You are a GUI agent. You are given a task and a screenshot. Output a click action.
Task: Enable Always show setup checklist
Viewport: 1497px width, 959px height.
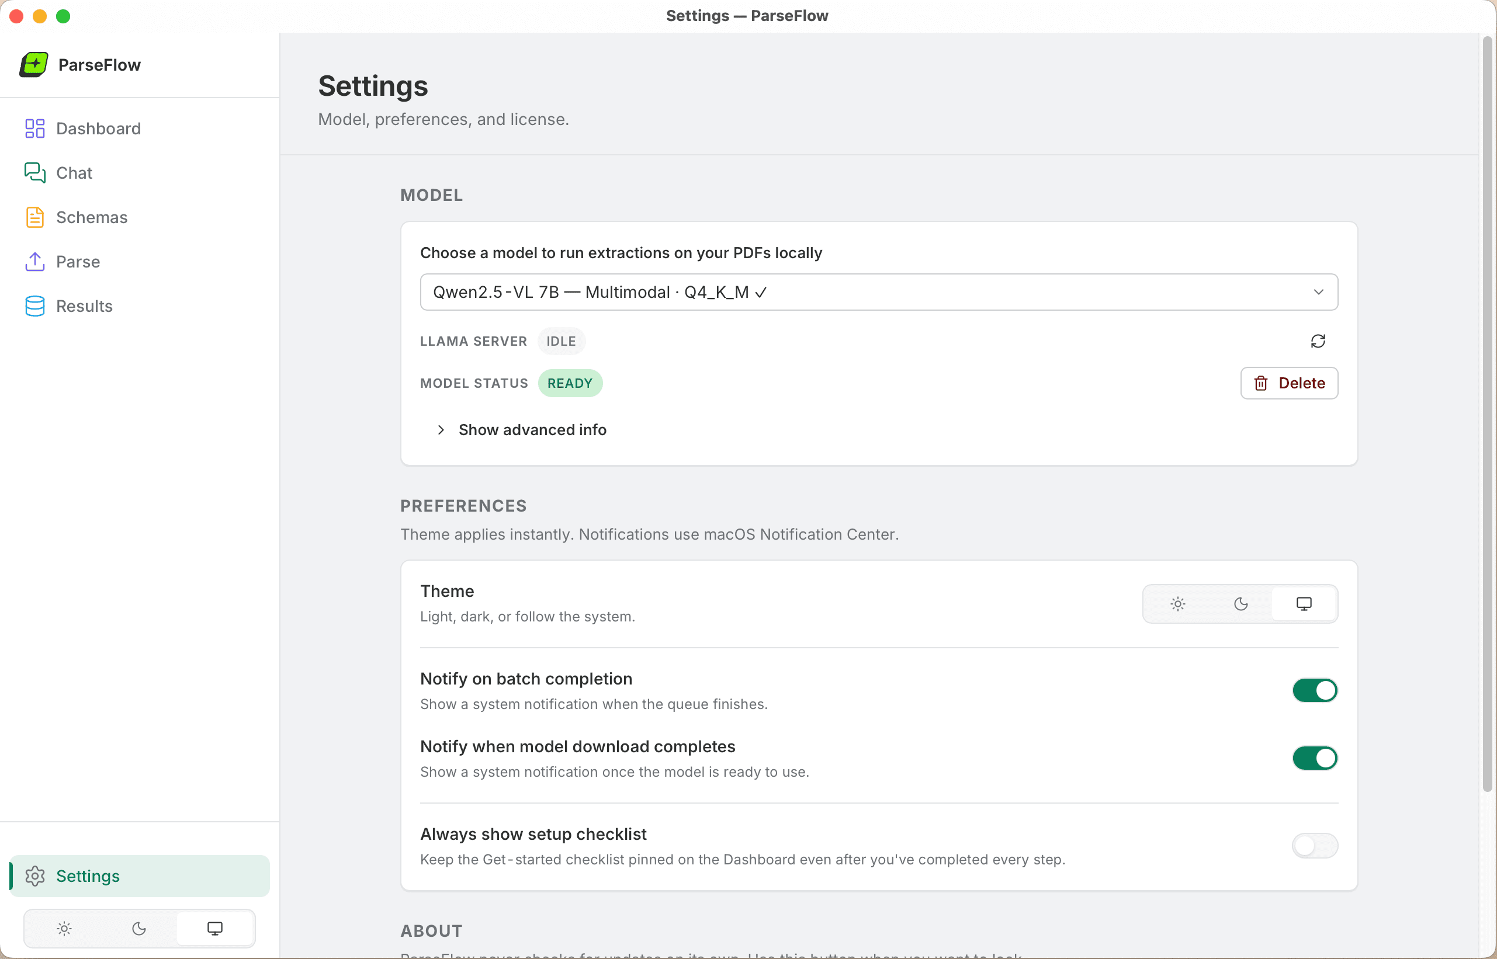pos(1315,845)
